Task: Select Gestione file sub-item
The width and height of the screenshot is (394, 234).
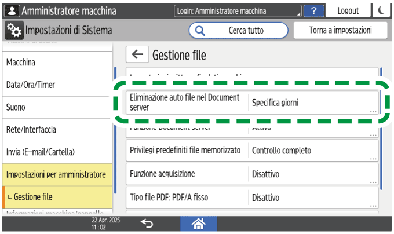Action: [x=57, y=197]
